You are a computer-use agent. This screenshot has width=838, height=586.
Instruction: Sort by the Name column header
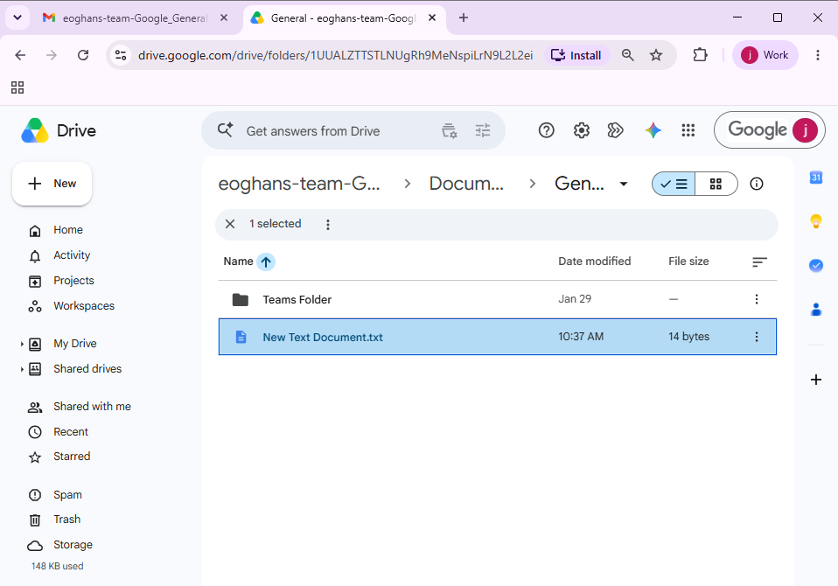pos(238,262)
